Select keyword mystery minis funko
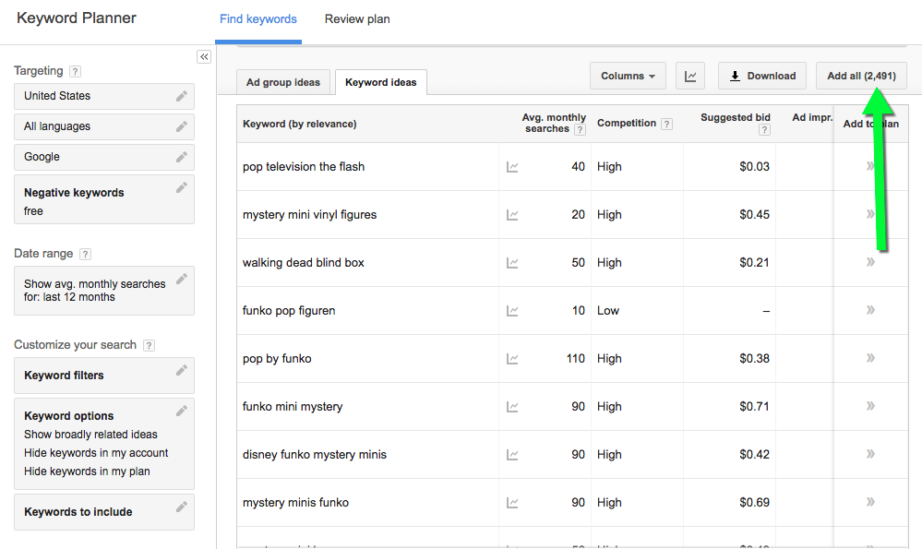 click(295, 503)
